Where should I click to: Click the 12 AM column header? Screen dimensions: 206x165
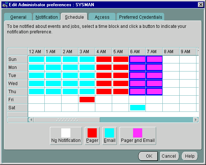click(x=36, y=51)
